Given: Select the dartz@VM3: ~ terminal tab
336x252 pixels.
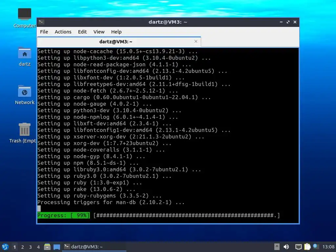Looking at the screenshot, I should coord(119,42).
